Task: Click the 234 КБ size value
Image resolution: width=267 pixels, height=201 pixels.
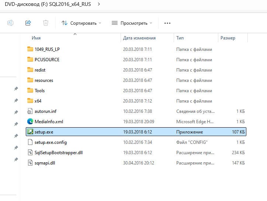Action: click(238, 153)
